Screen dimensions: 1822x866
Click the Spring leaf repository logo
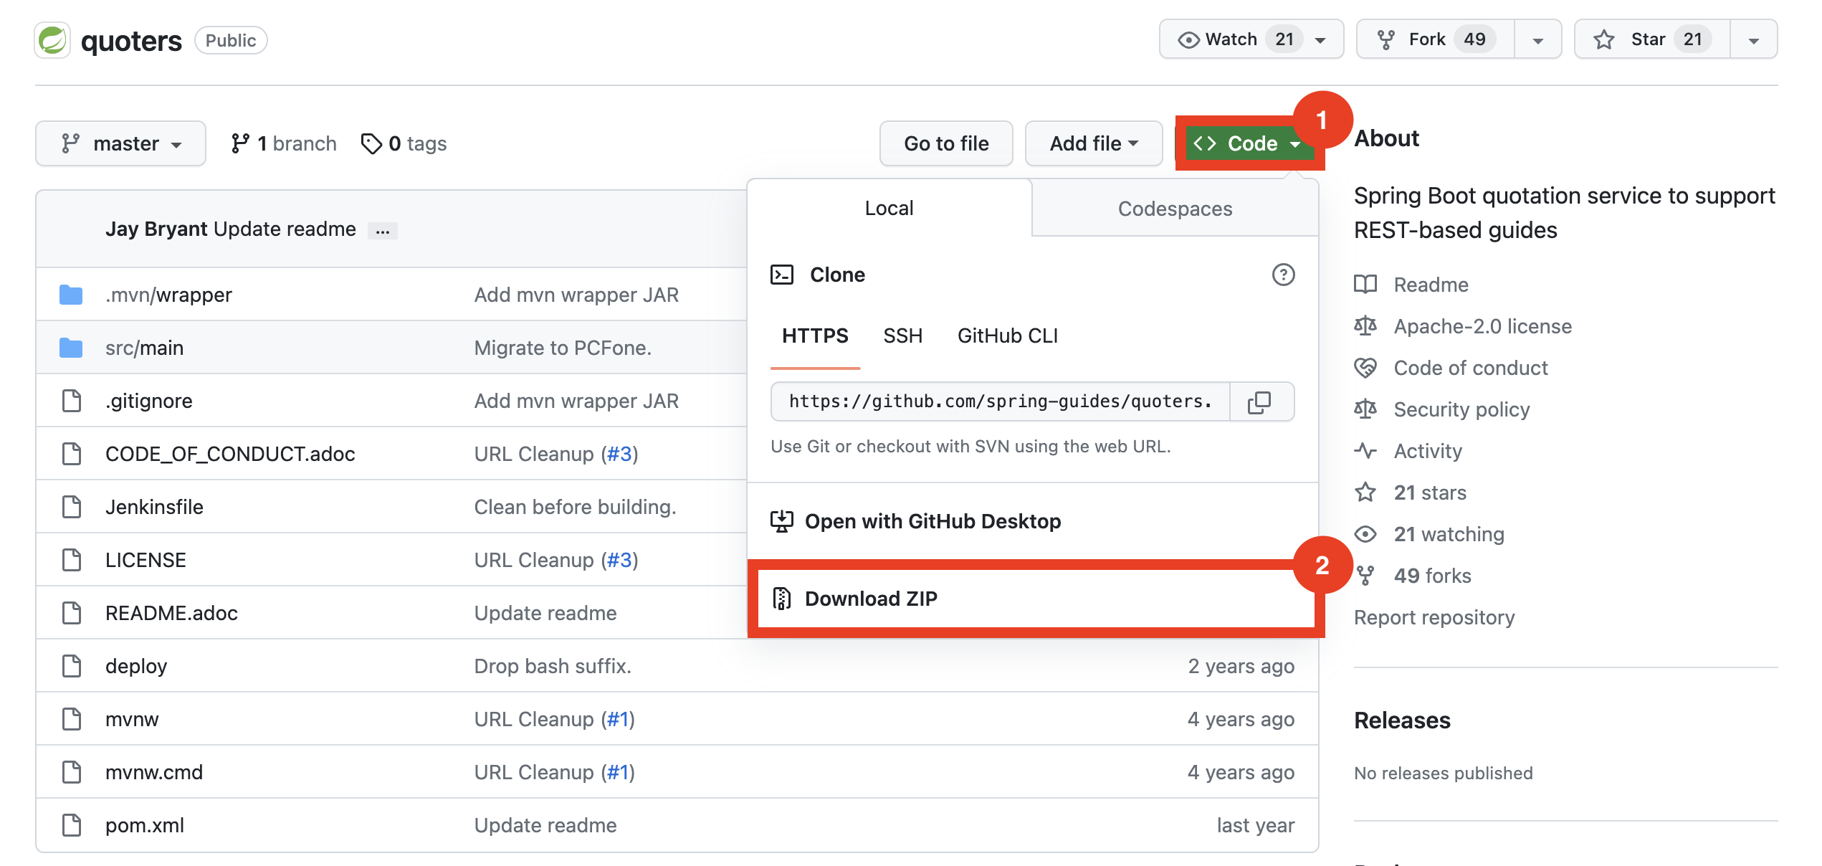(x=52, y=40)
